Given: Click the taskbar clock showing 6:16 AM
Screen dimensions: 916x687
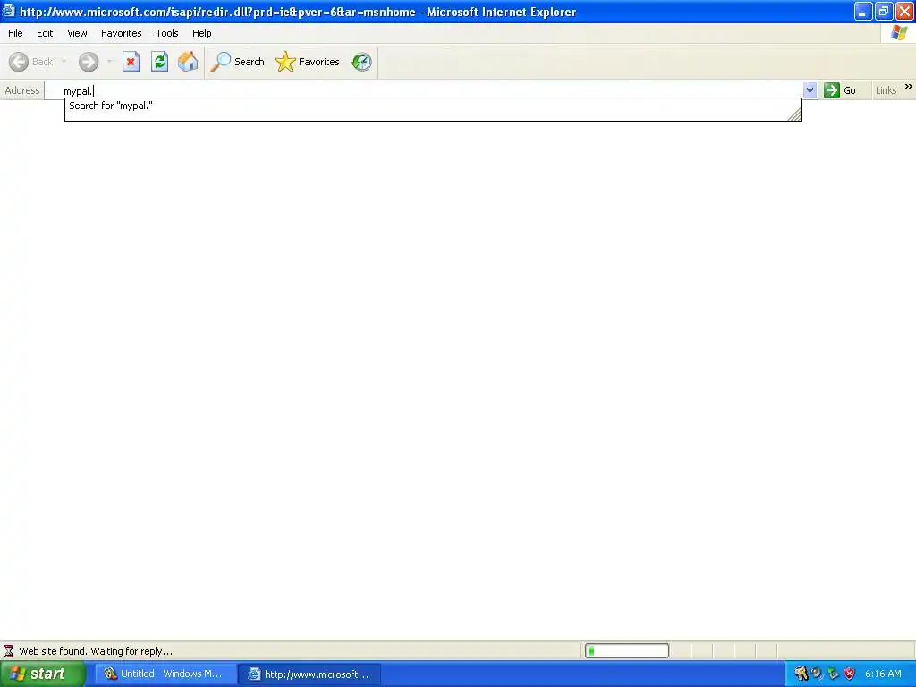Looking at the screenshot, I should 883,674.
